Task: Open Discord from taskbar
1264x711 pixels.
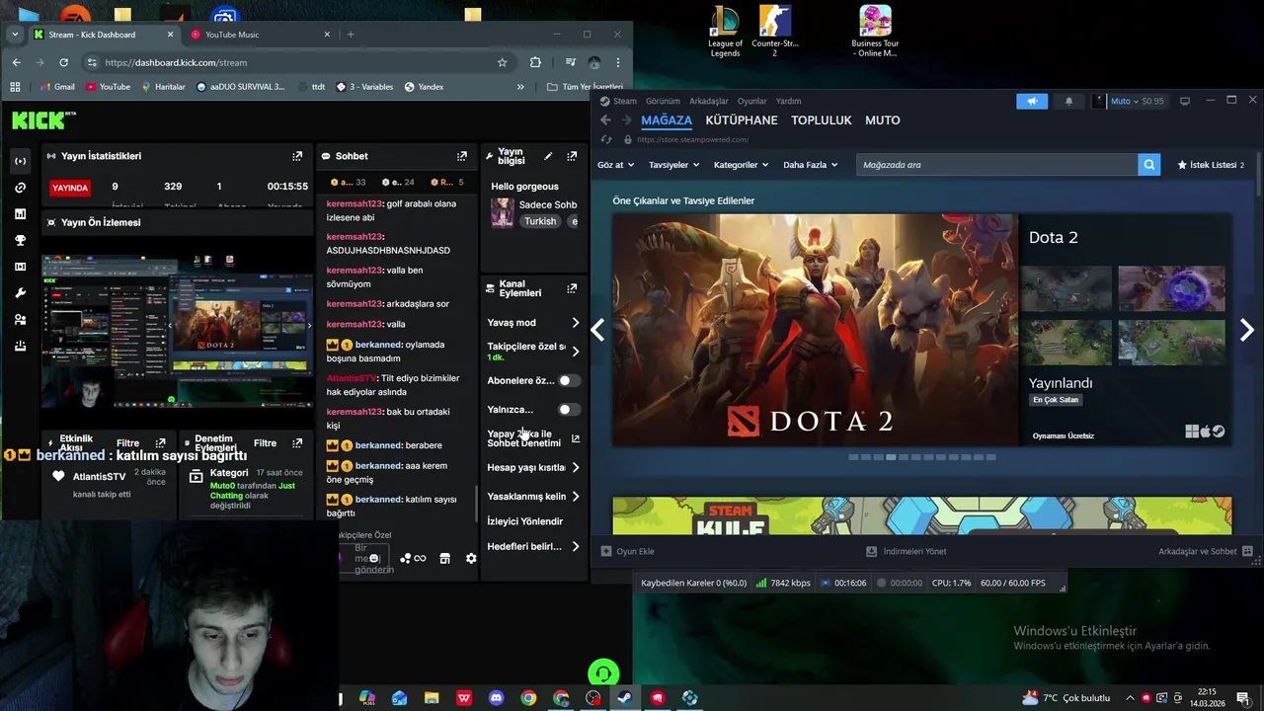Action: coord(496,698)
